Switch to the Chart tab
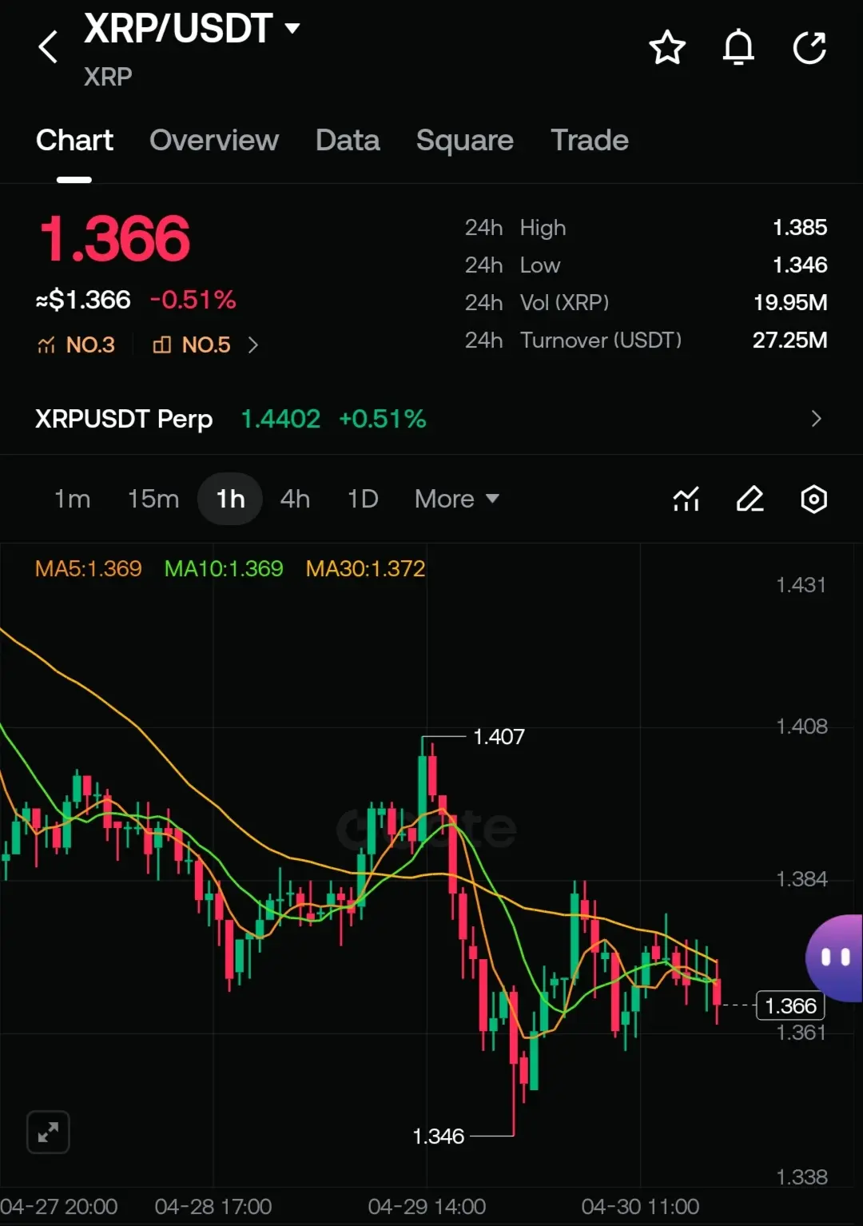Image resolution: width=863 pixels, height=1226 pixels. click(74, 140)
